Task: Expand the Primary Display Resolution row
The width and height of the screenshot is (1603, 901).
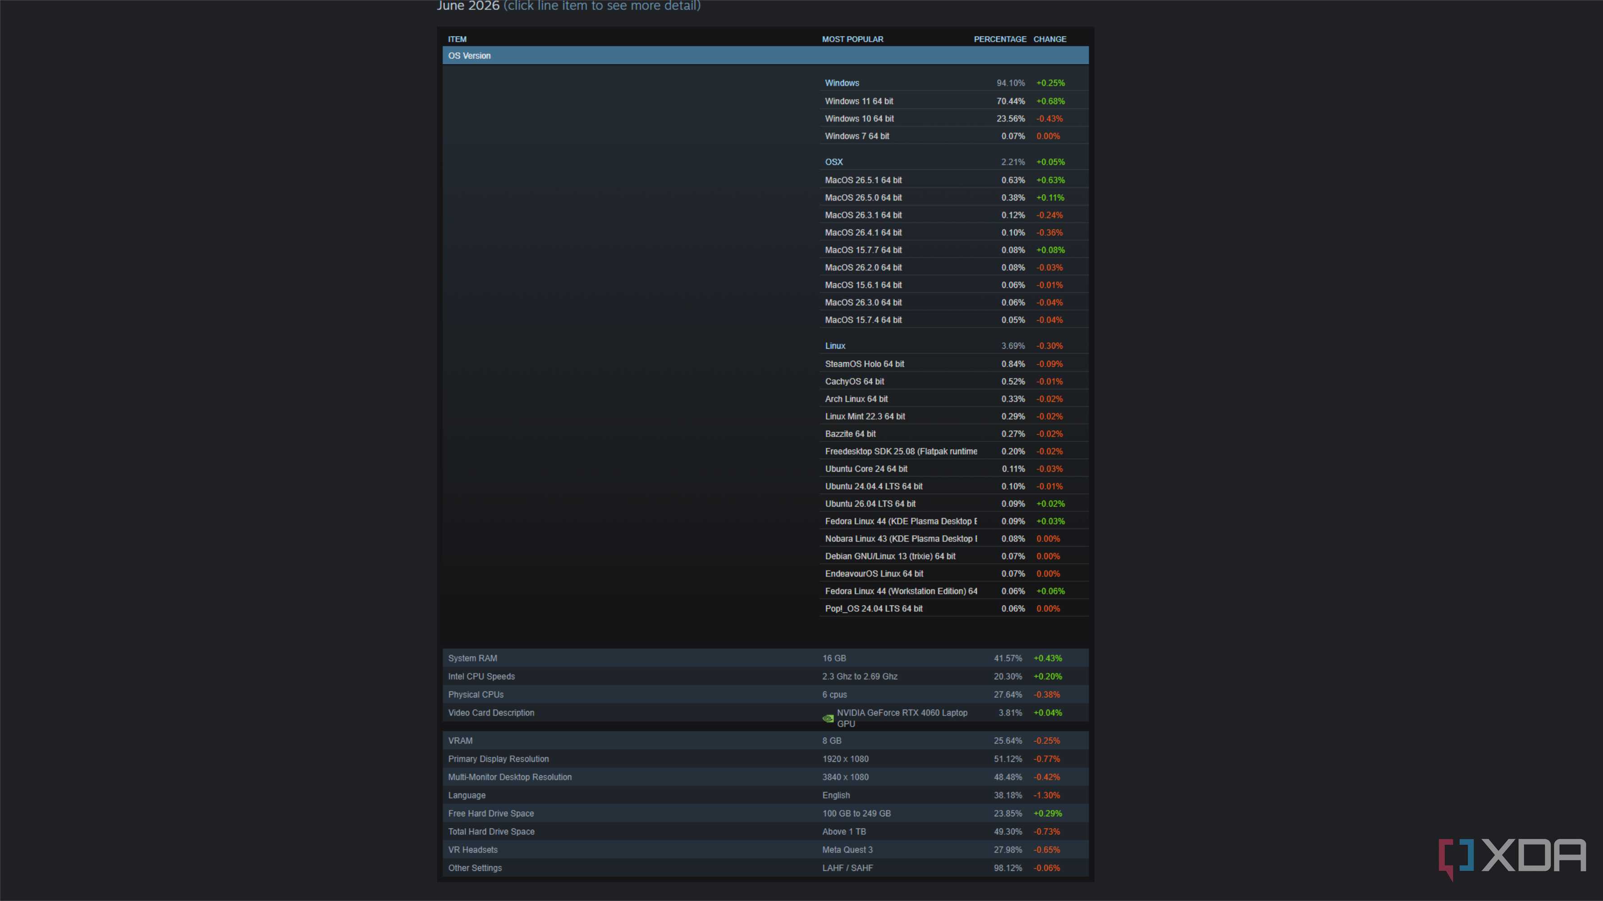Action: (765, 759)
